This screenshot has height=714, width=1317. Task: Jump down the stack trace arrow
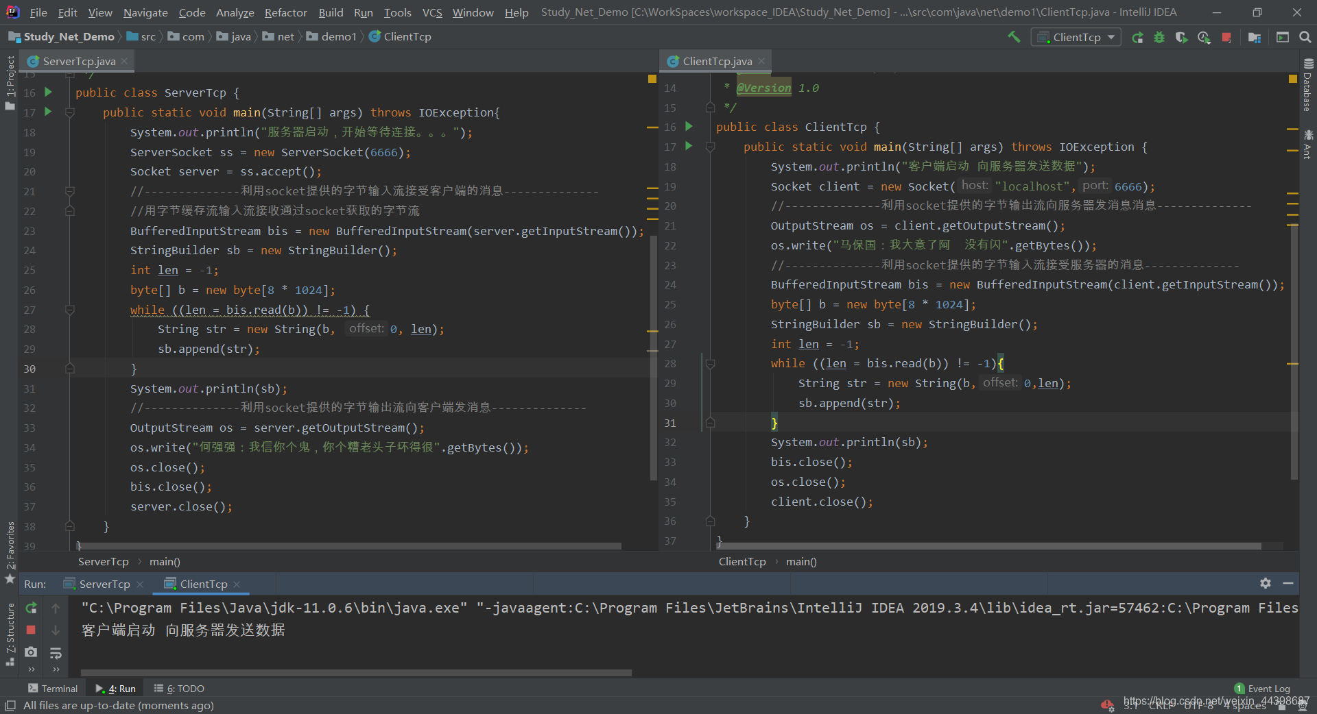[56, 630]
